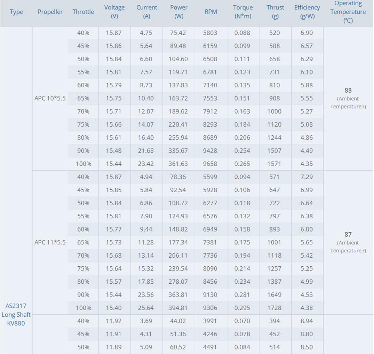374x354 pixels.
Task: Click the Thrust (g) column header
Action: 275,12
